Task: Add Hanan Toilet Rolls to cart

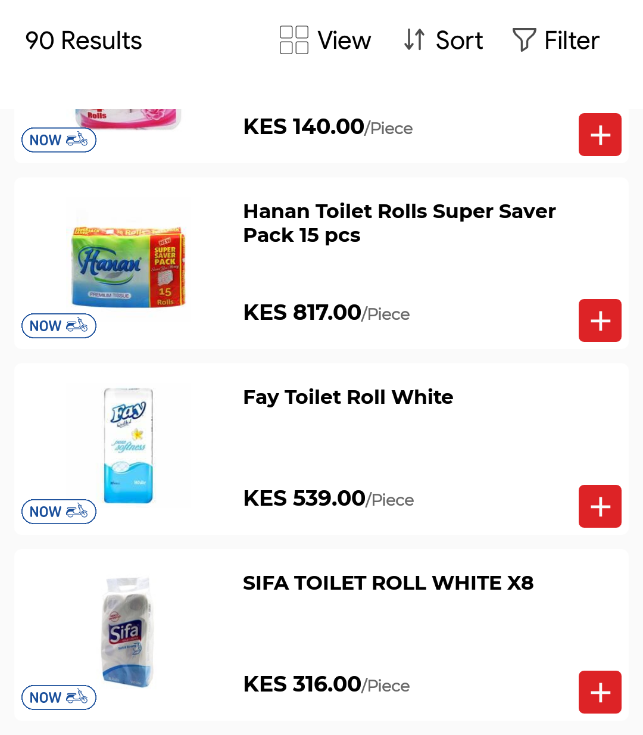Action: (x=600, y=320)
